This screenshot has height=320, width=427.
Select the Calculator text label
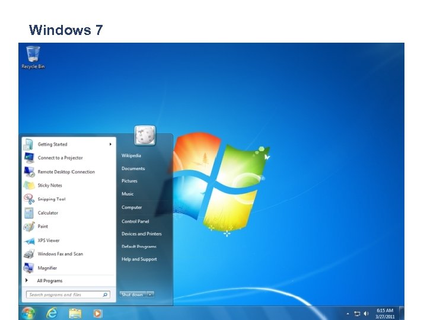[47, 213]
